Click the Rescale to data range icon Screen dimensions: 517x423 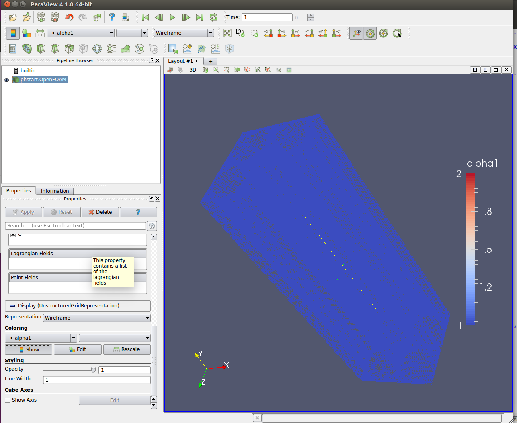pos(40,33)
